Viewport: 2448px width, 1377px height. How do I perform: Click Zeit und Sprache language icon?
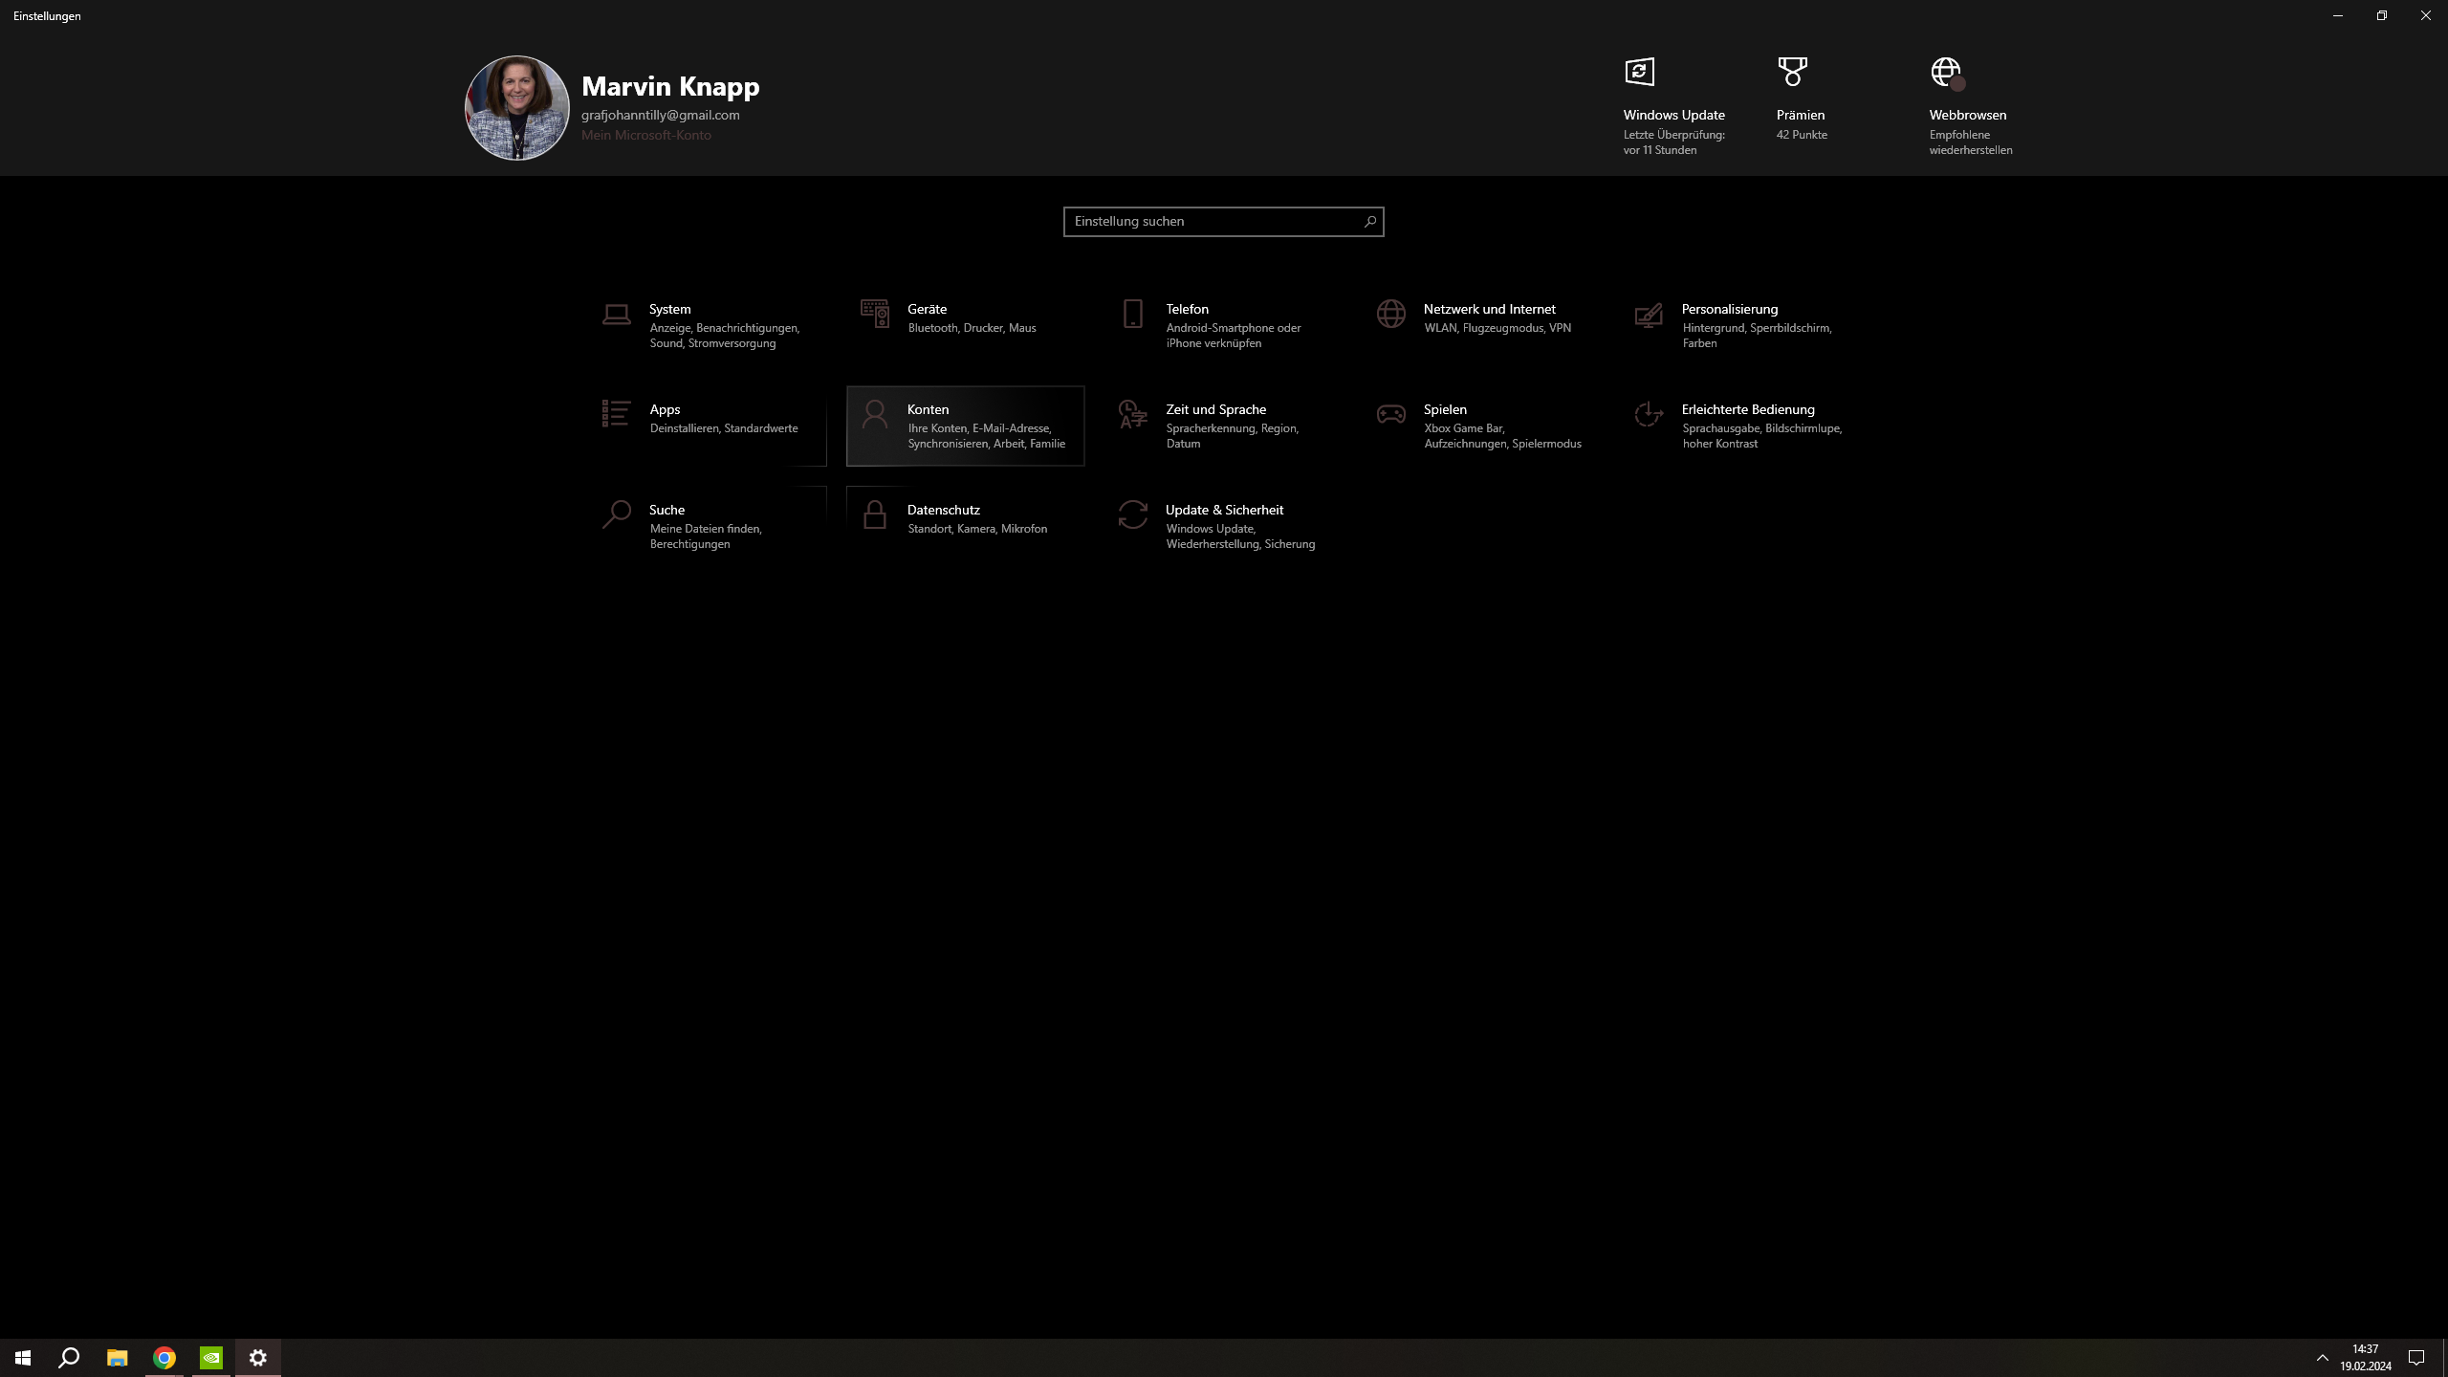coord(1132,414)
